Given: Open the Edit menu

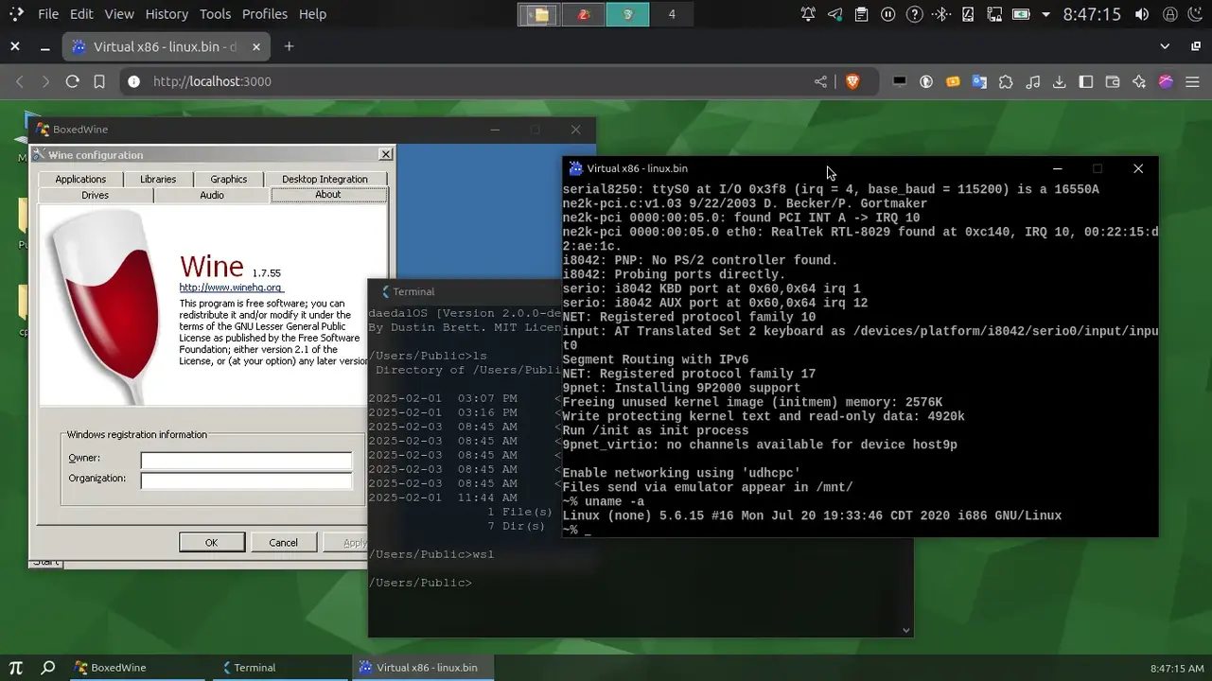Looking at the screenshot, I should 81,14.
